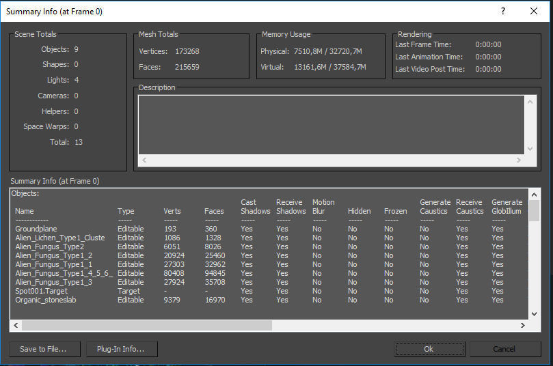Viewport: 553px width, 366px height.
Task: Click the Shapes label
Action: pos(56,64)
